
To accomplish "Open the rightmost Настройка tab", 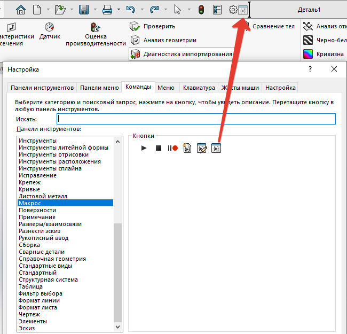I will tap(280, 88).
